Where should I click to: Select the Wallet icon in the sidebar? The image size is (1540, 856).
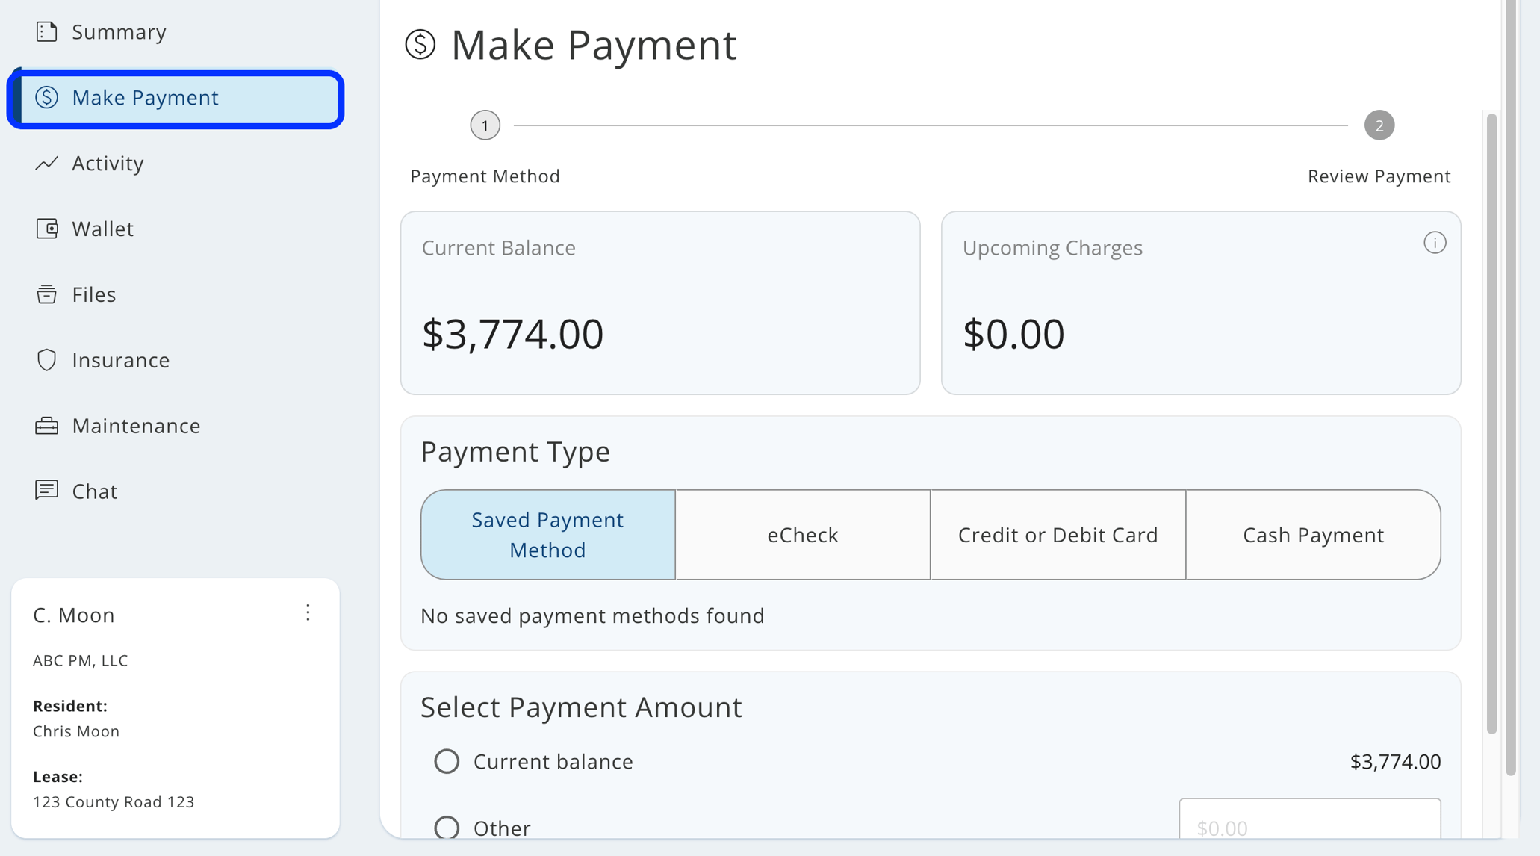pos(46,229)
